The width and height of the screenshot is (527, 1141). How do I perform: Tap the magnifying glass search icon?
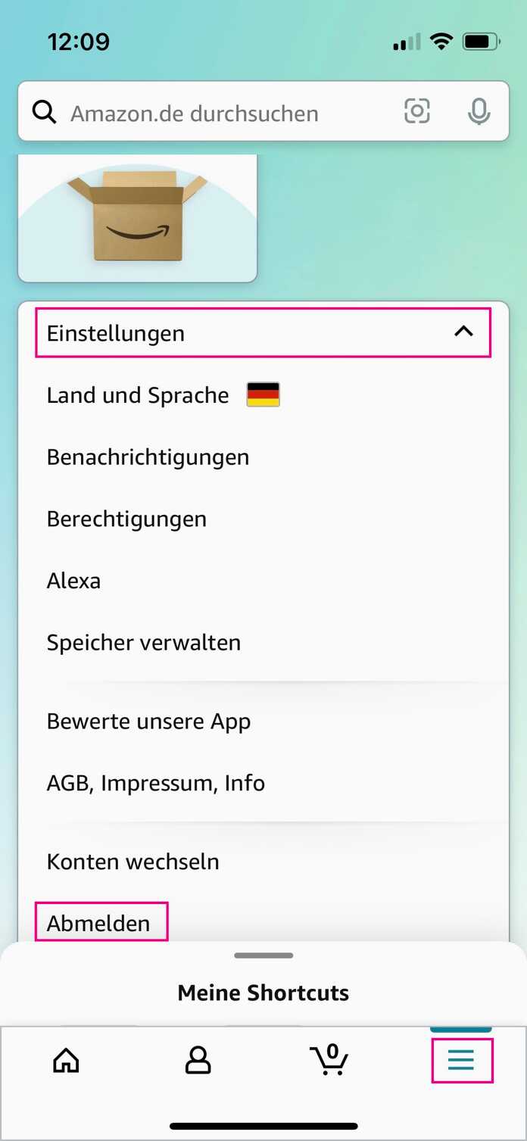[x=45, y=112]
